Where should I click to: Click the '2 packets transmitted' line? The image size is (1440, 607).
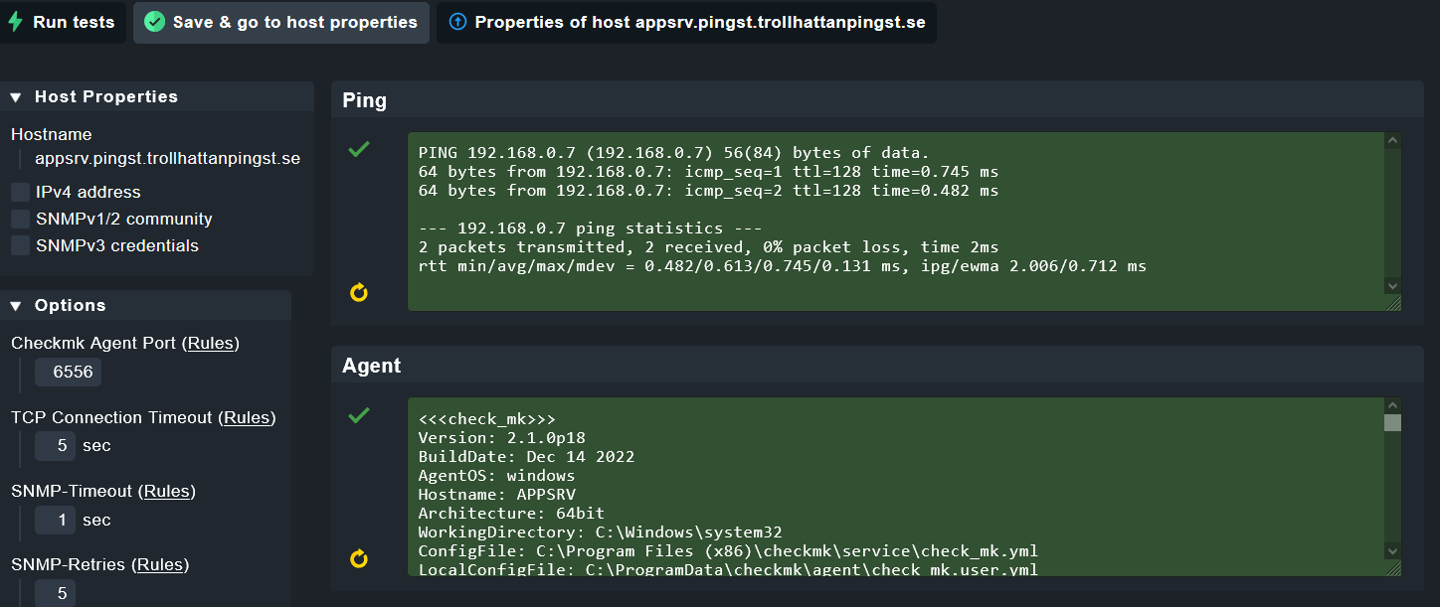(708, 247)
